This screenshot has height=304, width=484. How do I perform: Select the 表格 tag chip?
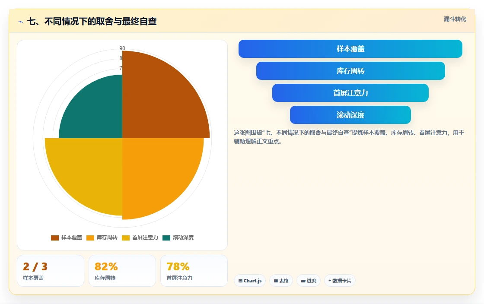pyautogui.click(x=281, y=281)
